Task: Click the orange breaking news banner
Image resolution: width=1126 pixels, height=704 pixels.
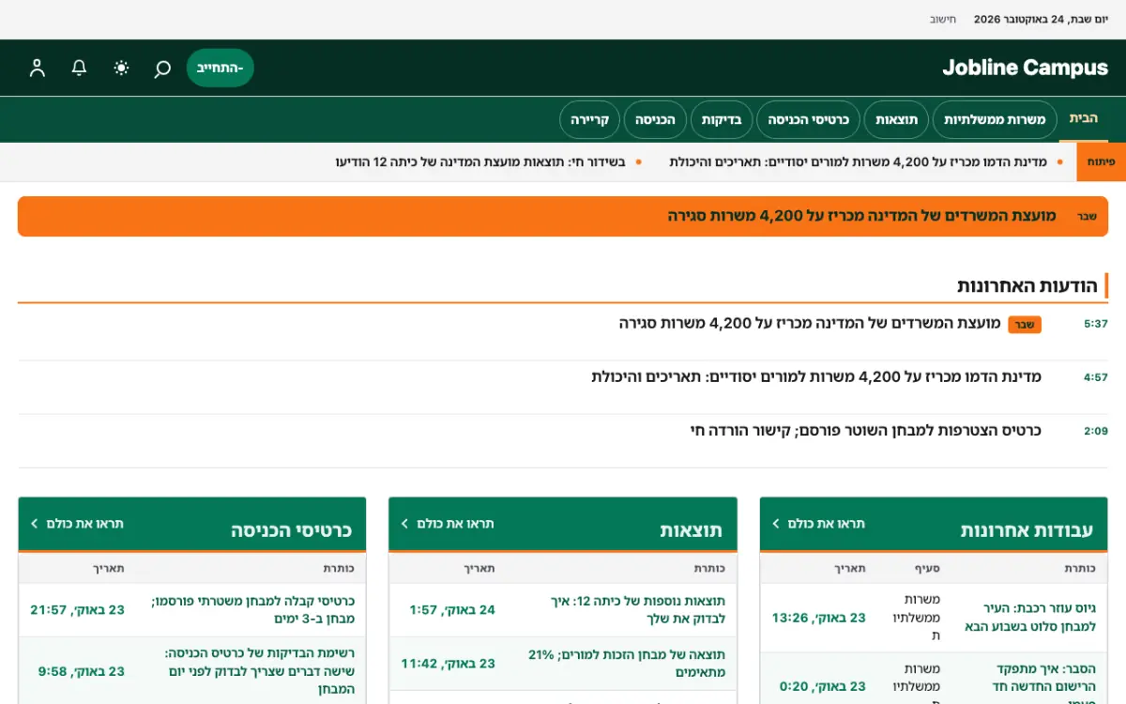Action: pos(563,216)
